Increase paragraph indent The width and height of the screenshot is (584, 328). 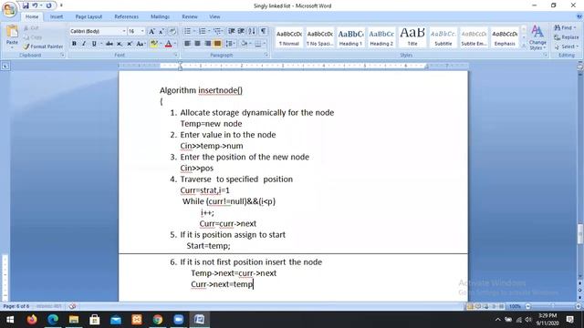[x=241, y=31]
